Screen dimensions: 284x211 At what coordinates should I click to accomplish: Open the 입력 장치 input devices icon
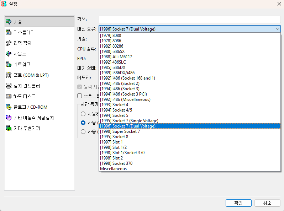[9, 43]
